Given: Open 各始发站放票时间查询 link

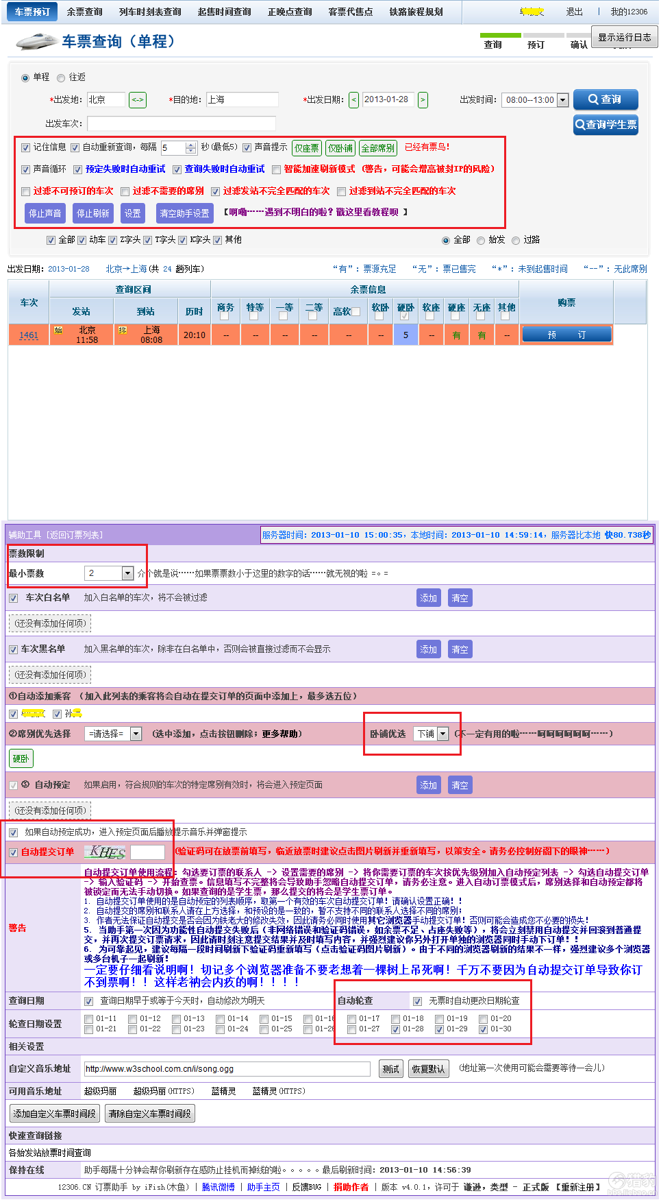Looking at the screenshot, I should 50,1153.
